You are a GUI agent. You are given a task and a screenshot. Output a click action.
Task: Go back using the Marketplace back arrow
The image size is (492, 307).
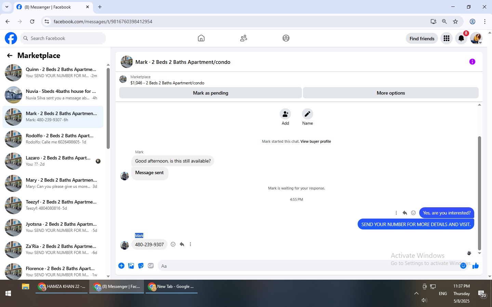10,55
